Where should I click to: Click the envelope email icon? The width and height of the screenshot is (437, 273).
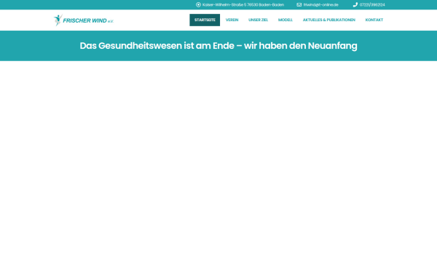click(299, 5)
